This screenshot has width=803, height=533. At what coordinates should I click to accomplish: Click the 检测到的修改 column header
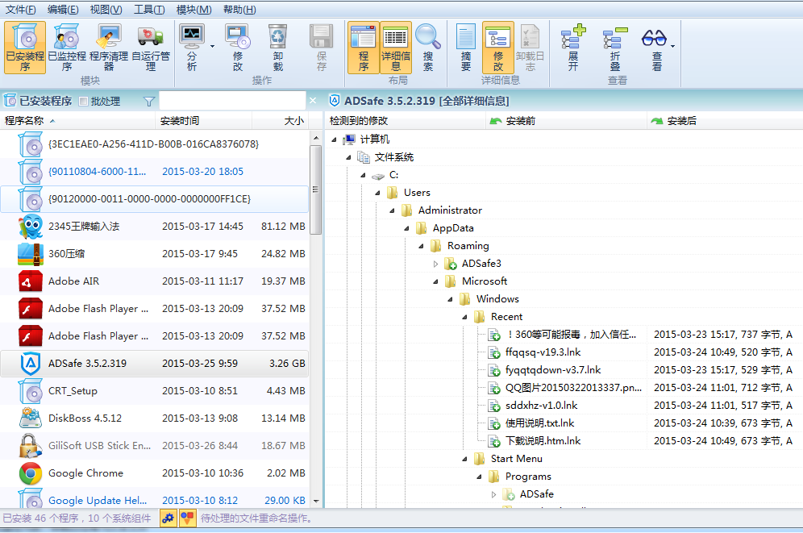coord(405,121)
